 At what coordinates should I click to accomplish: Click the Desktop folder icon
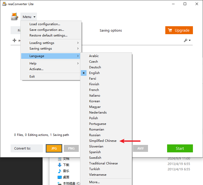pyautogui.click(x=60, y=177)
